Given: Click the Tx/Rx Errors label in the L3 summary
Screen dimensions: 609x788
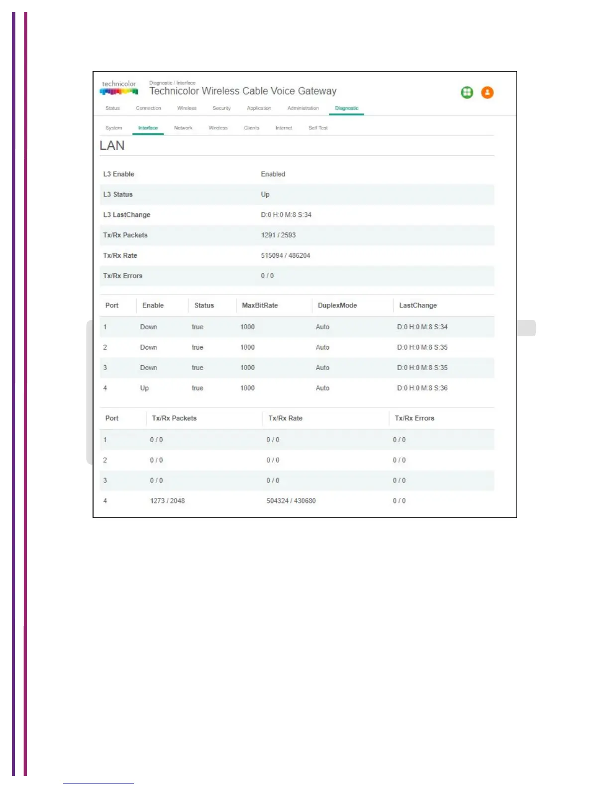Looking at the screenshot, I should (123, 276).
